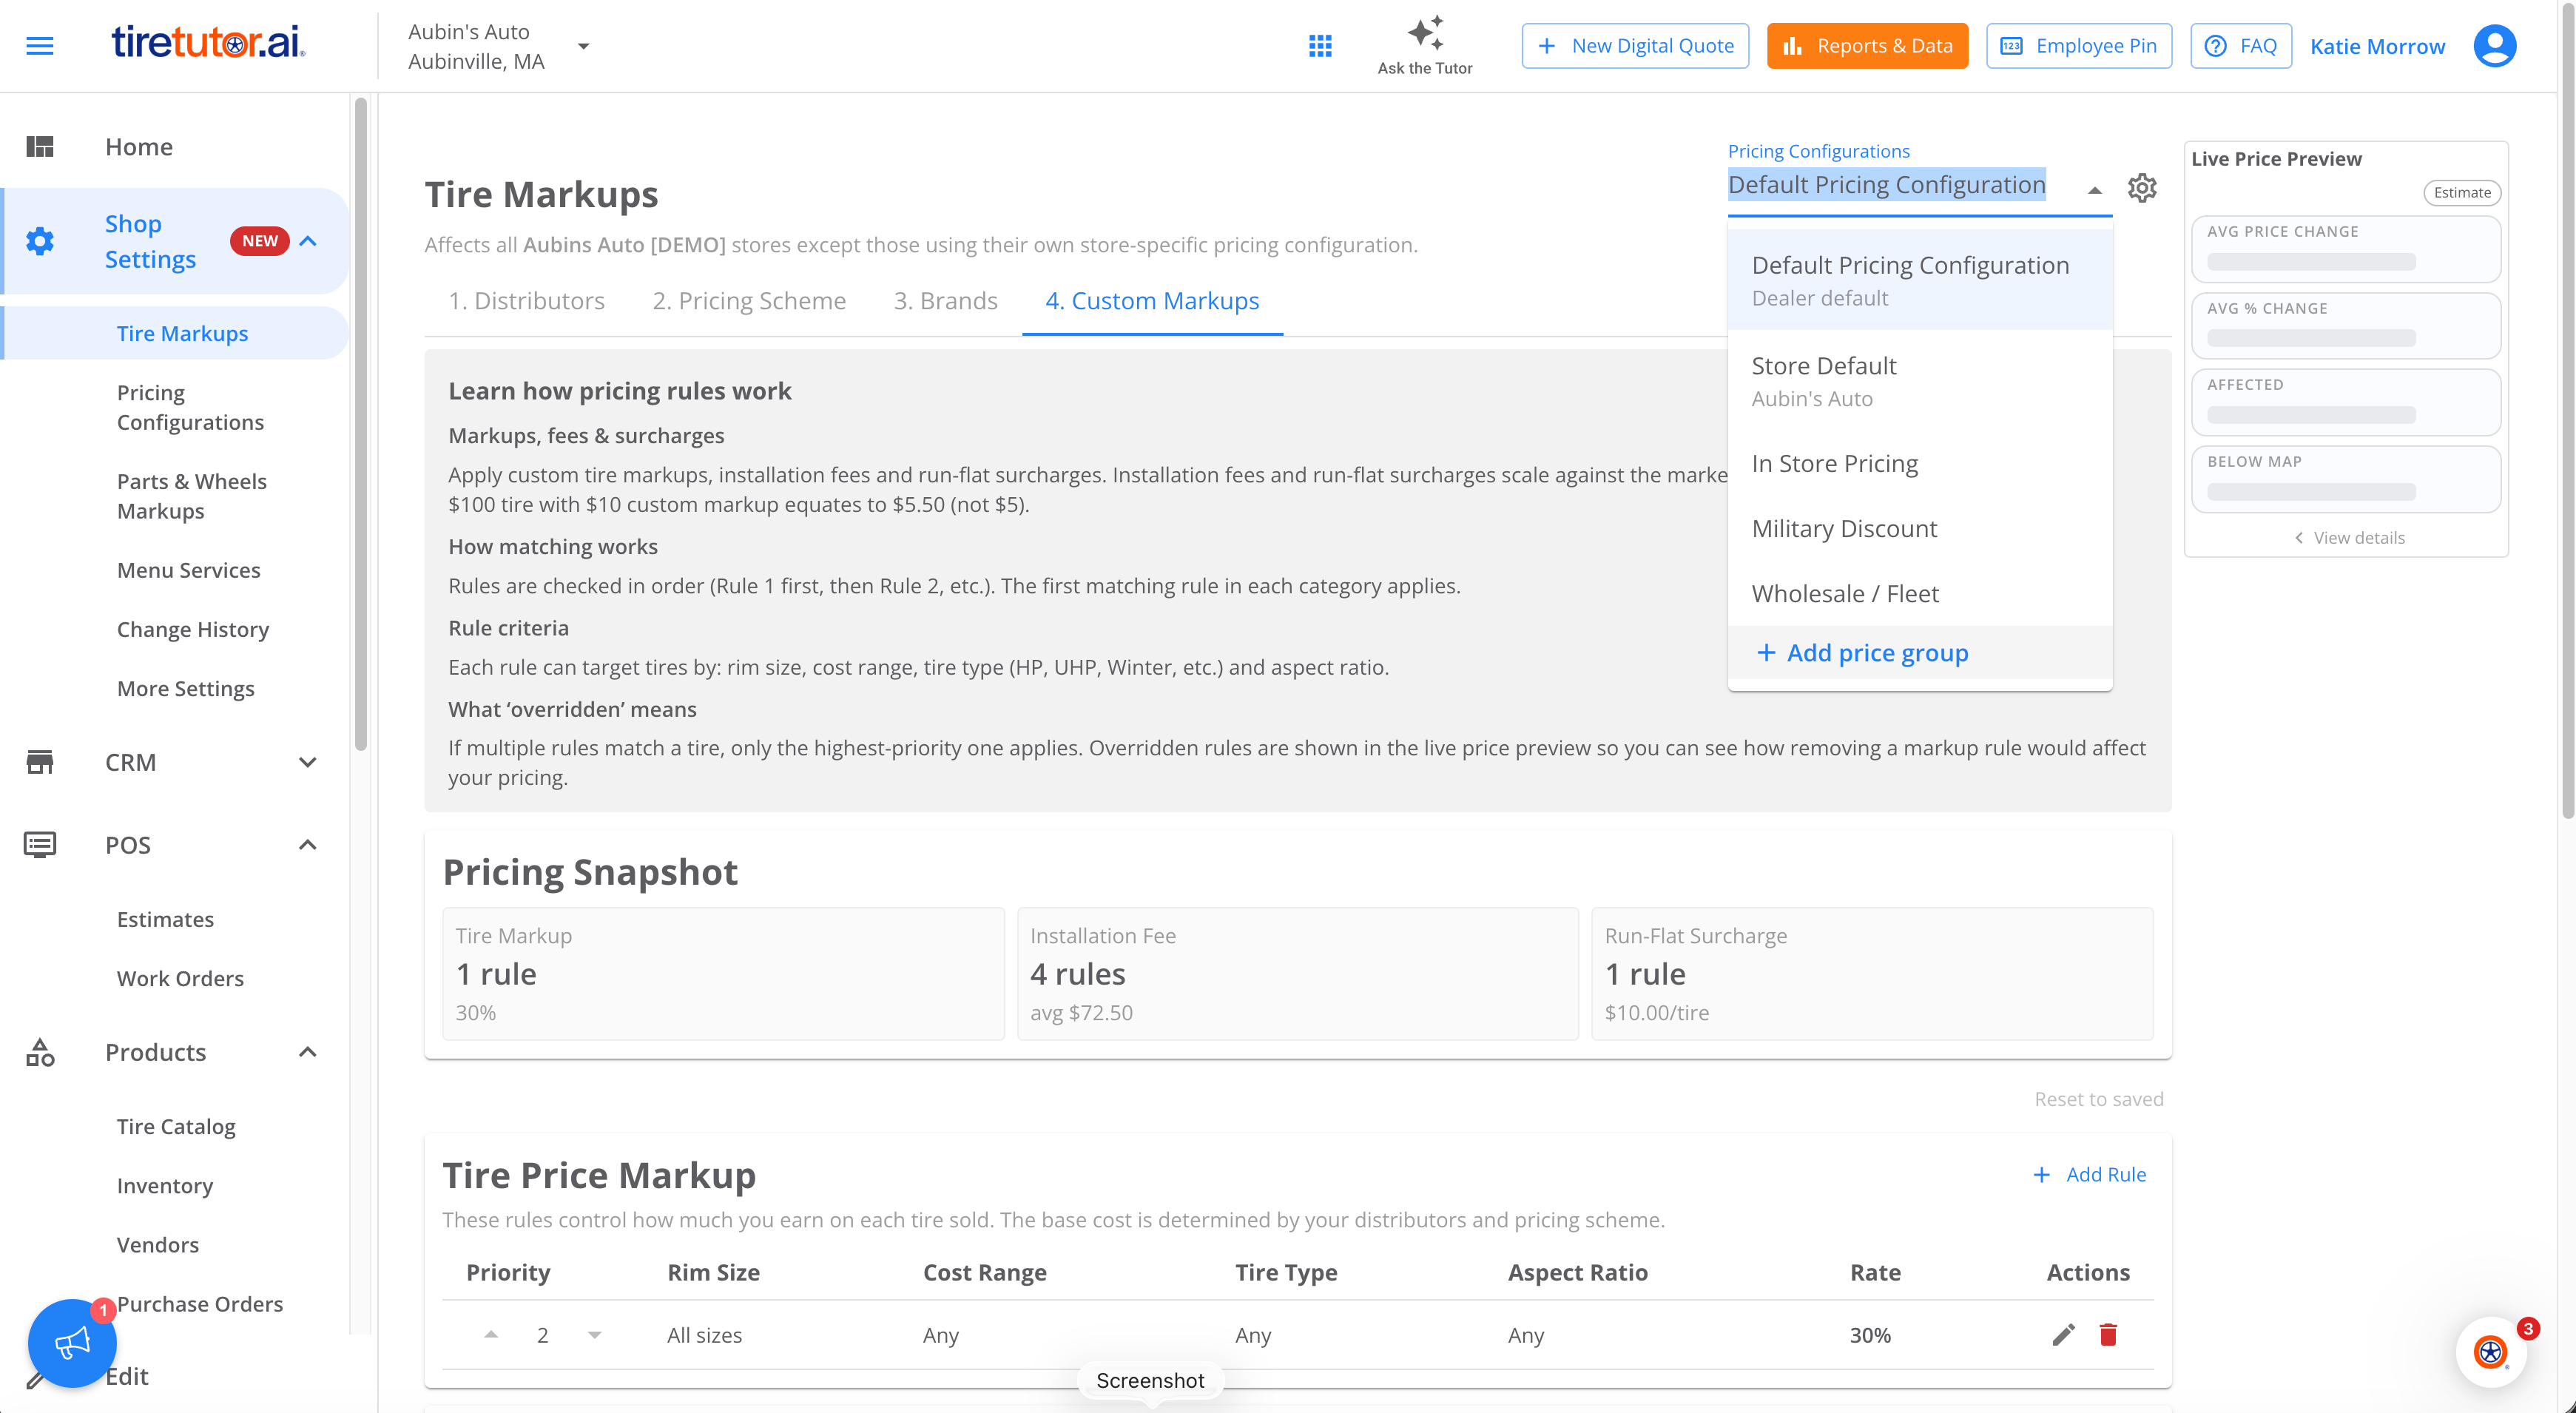2576x1413 pixels.
Task: Open the tutor chat widget bubble
Action: pyautogui.click(x=2490, y=1353)
